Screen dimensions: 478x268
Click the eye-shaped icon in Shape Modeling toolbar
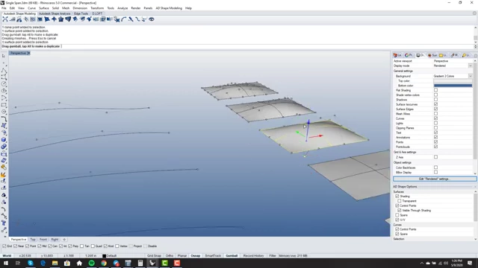pyautogui.click(x=152, y=19)
